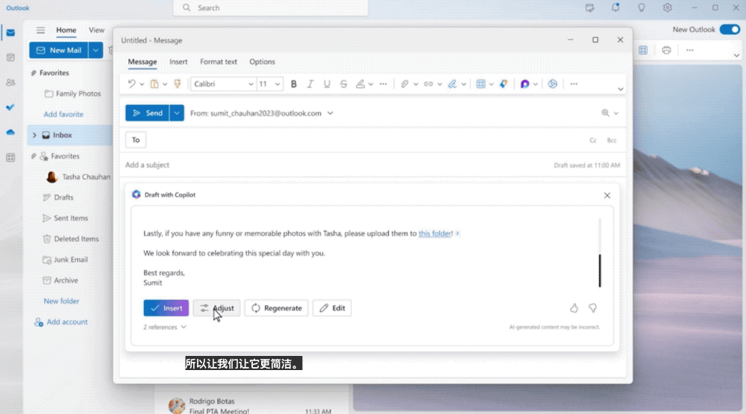Click the Bold formatting icon
The height and width of the screenshot is (414, 746).
pyautogui.click(x=294, y=84)
